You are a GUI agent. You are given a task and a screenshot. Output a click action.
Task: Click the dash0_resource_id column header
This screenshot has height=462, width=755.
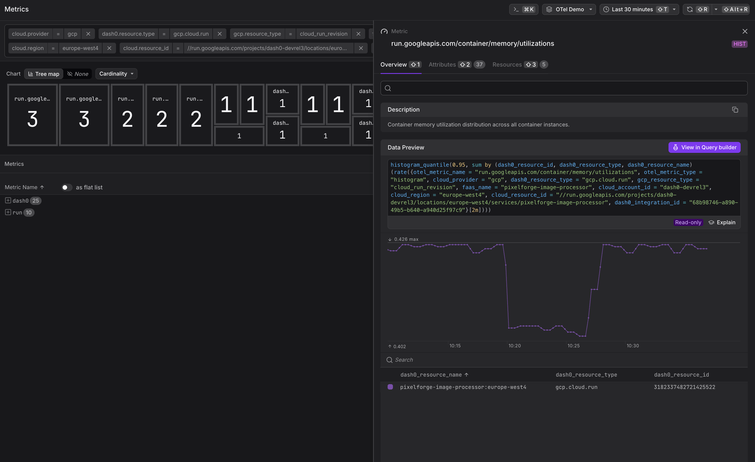pos(681,375)
